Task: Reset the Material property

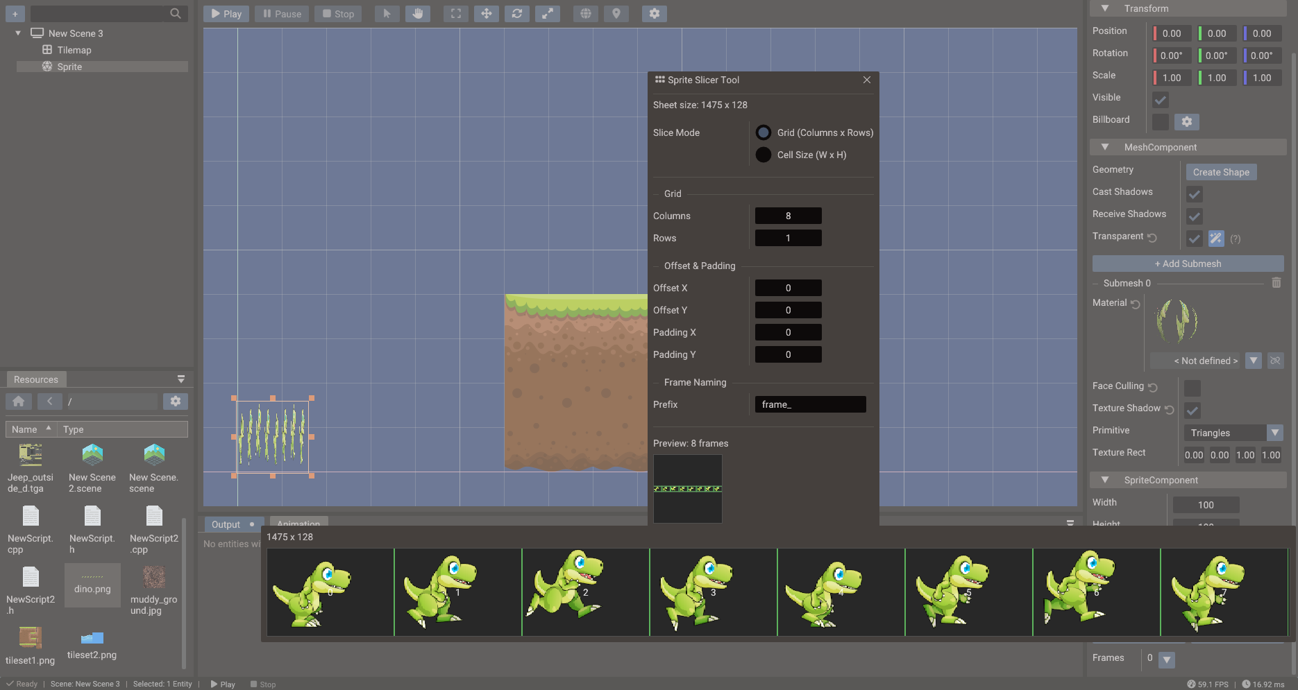Action: click(x=1136, y=304)
